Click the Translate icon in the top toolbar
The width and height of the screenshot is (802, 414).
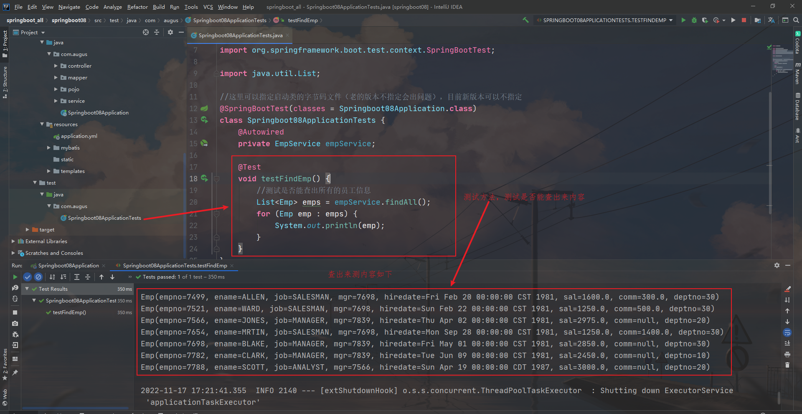pyautogui.click(x=772, y=20)
